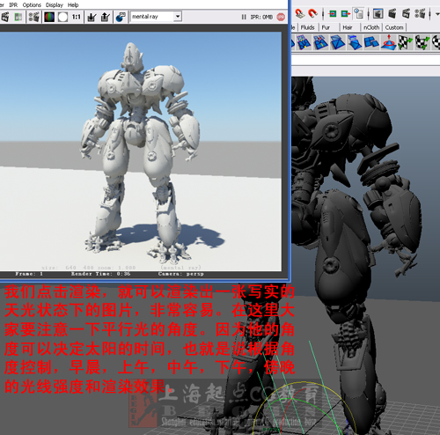
Task: Click the 'Frame: 1' status text
Action: [x=29, y=274]
